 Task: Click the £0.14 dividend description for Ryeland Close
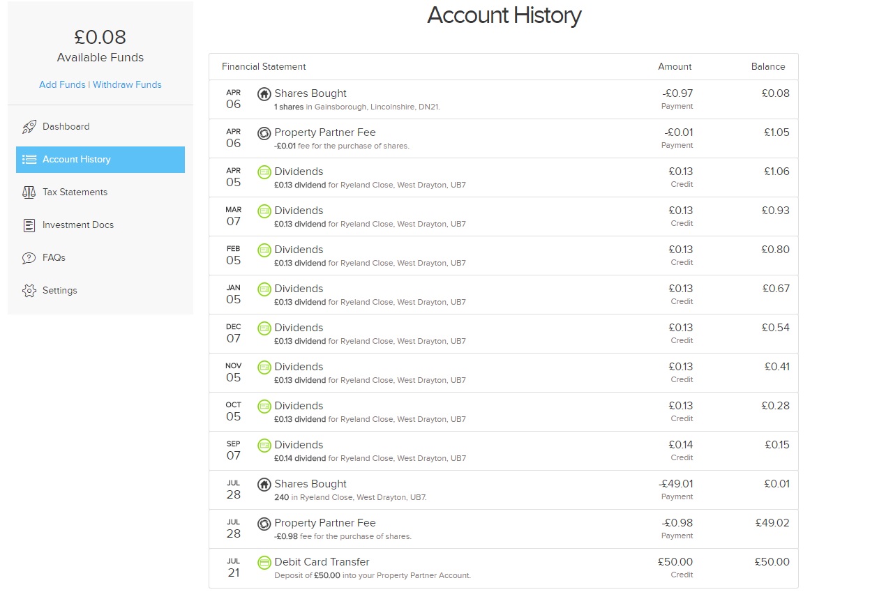tap(370, 458)
